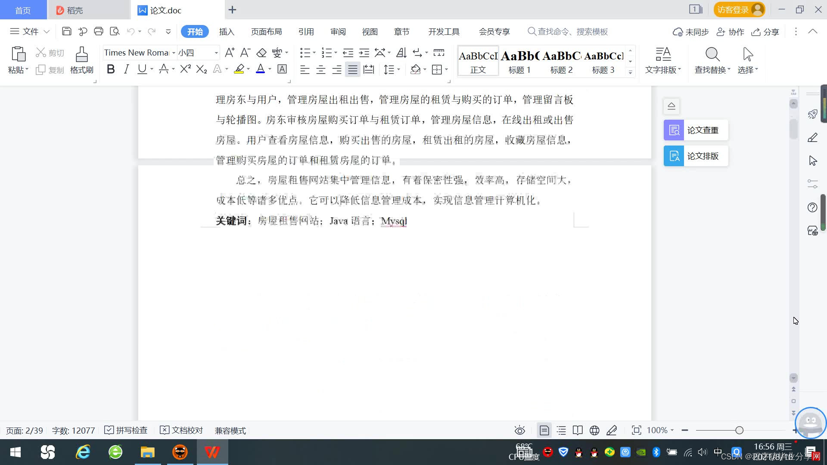This screenshot has width=827, height=465.
Task: Toggle document proofing (文档校对) in status bar
Action: point(181,430)
